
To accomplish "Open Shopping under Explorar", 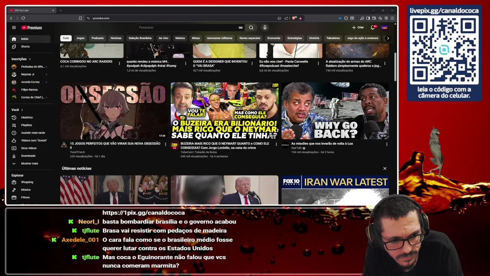I will coord(30,182).
